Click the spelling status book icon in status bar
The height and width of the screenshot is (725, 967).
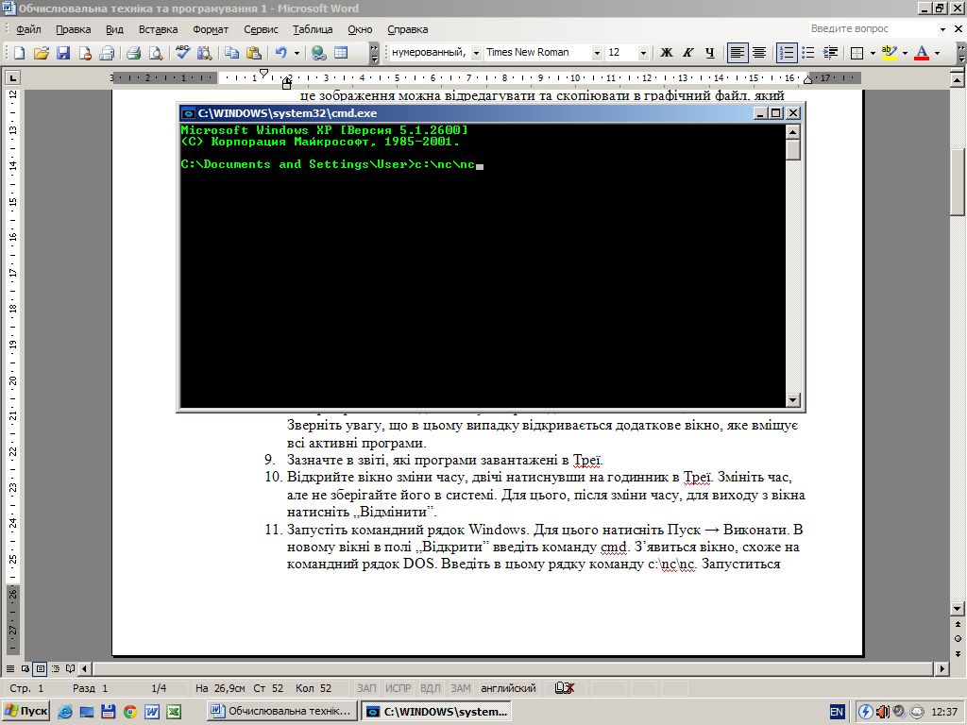point(565,688)
